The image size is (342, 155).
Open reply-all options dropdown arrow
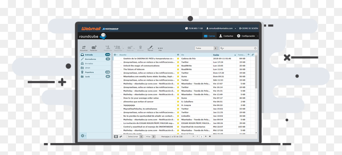[123, 48]
